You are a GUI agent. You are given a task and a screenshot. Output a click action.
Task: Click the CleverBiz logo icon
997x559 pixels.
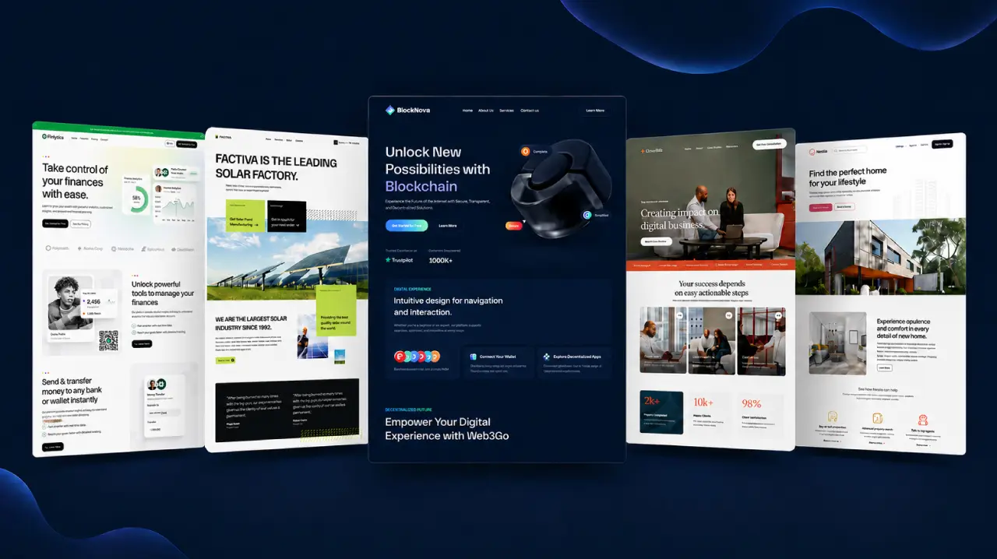coord(642,150)
